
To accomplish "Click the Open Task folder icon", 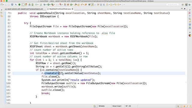I will pyautogui.click(x=79, y=4).
